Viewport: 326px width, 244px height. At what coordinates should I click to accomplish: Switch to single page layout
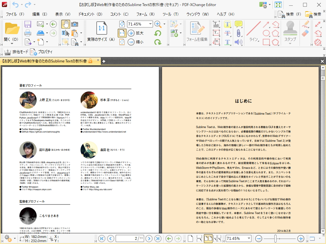click(190, 238)
